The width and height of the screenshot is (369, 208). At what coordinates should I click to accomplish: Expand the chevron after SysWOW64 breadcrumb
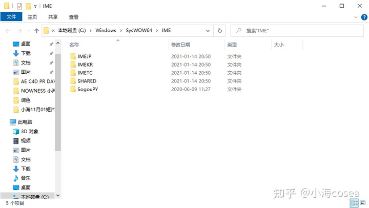(157, 31)
